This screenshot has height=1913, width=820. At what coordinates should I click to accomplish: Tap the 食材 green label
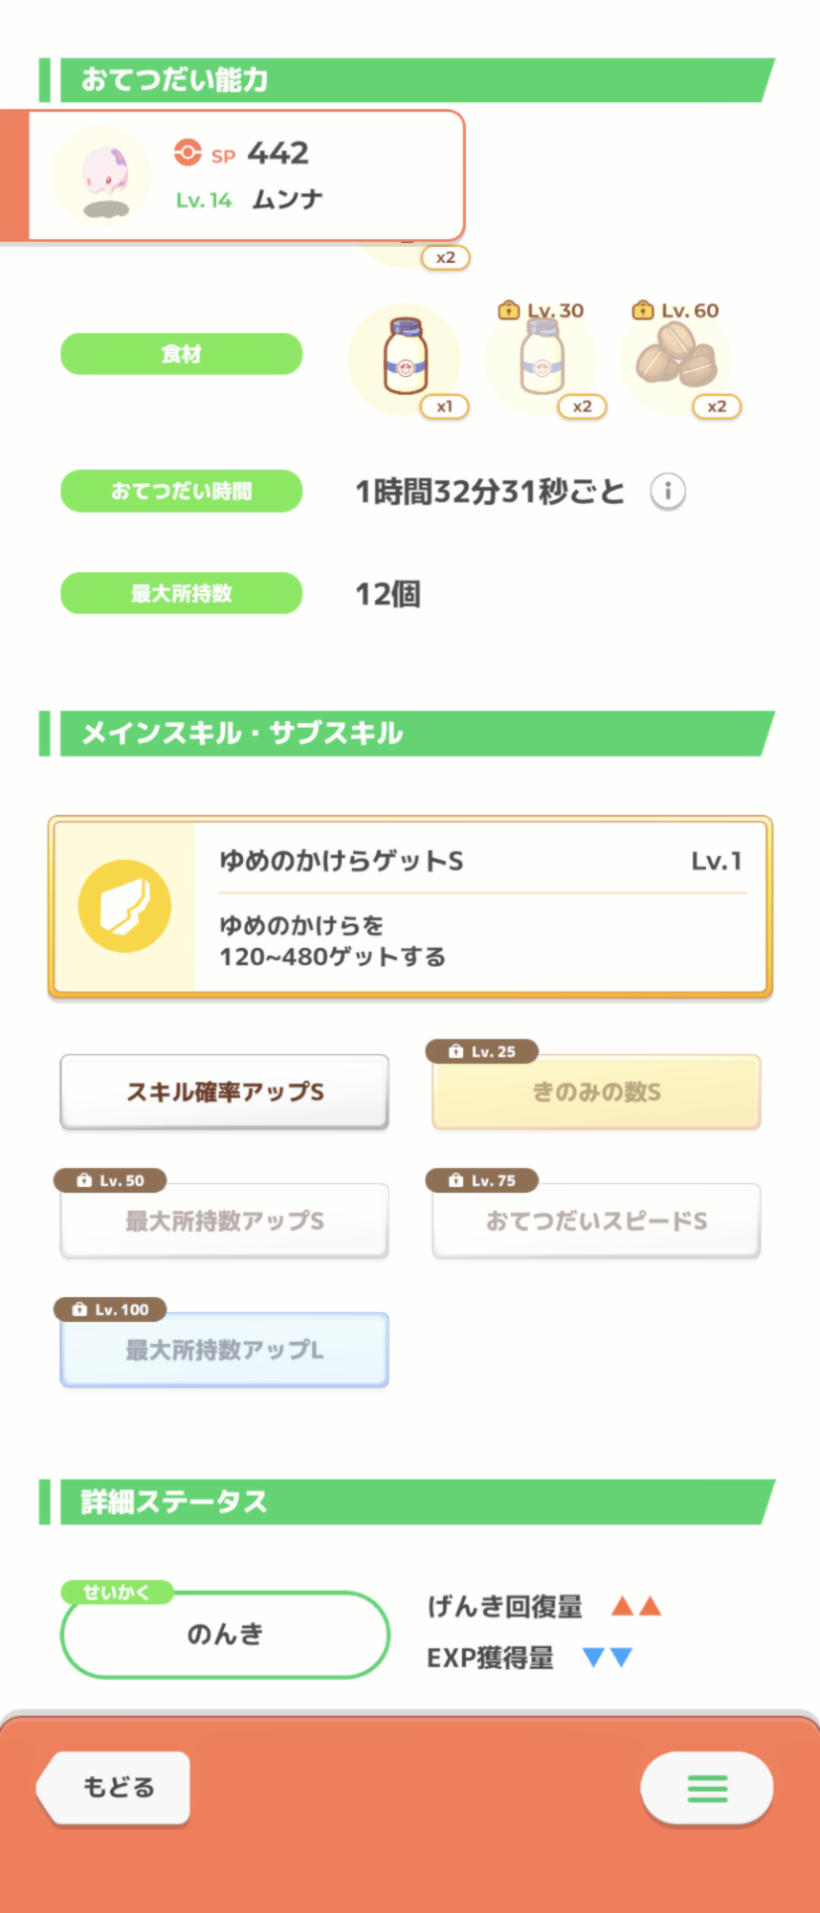click(x=182, y=354)
